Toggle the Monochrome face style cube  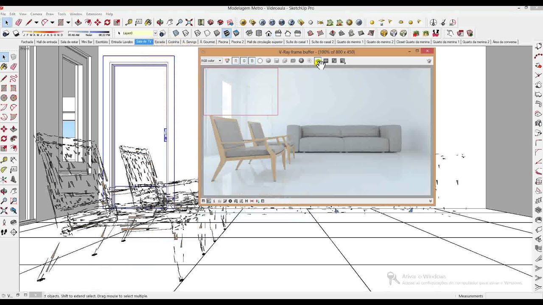[x=236, y=33]
